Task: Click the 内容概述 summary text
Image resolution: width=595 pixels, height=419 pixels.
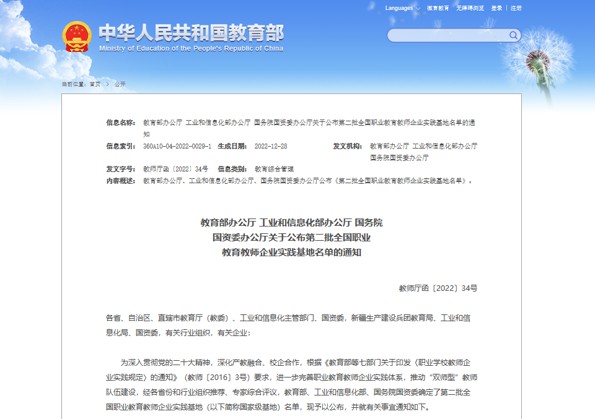Action: coord(308,181)
